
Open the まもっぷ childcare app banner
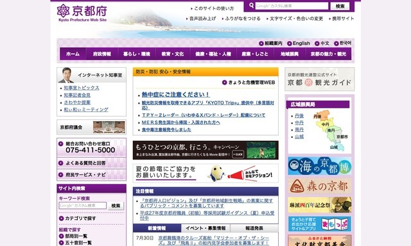tap(320, 224)
